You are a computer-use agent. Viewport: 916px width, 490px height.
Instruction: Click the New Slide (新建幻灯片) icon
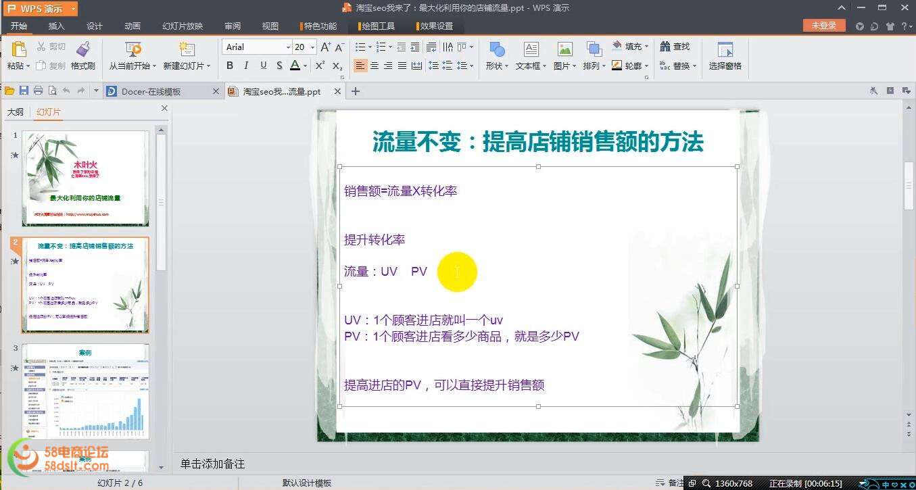point(187,49)
